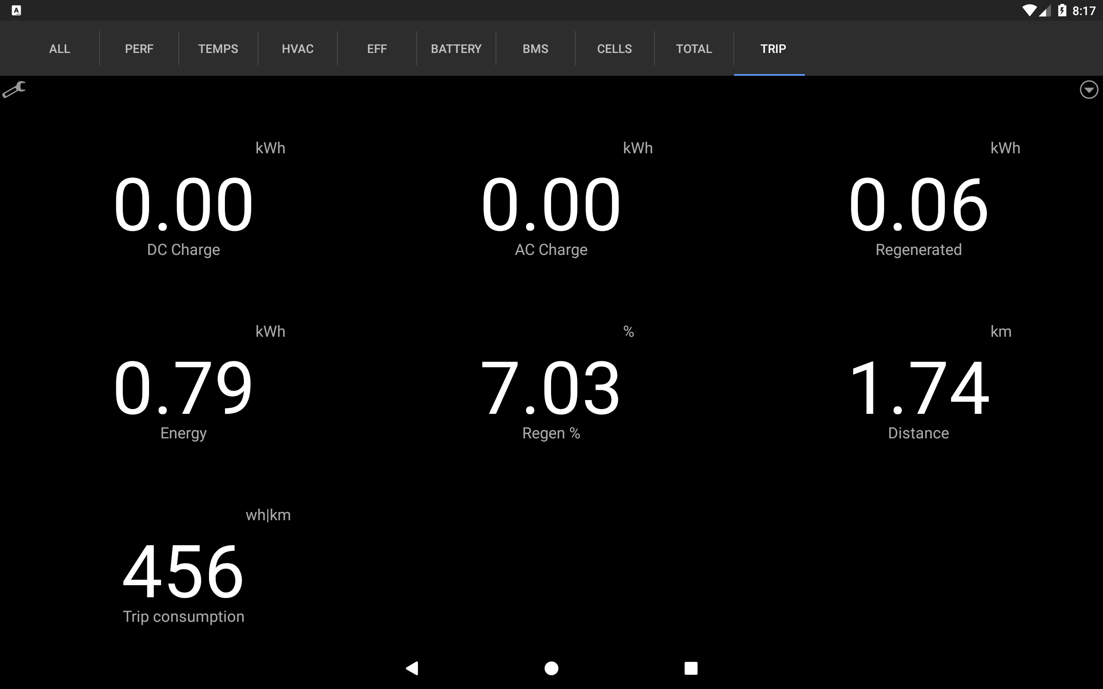This screenshot has height=689, width=1103.
Task: Select the HVAC tab
Action: point(298,49)
